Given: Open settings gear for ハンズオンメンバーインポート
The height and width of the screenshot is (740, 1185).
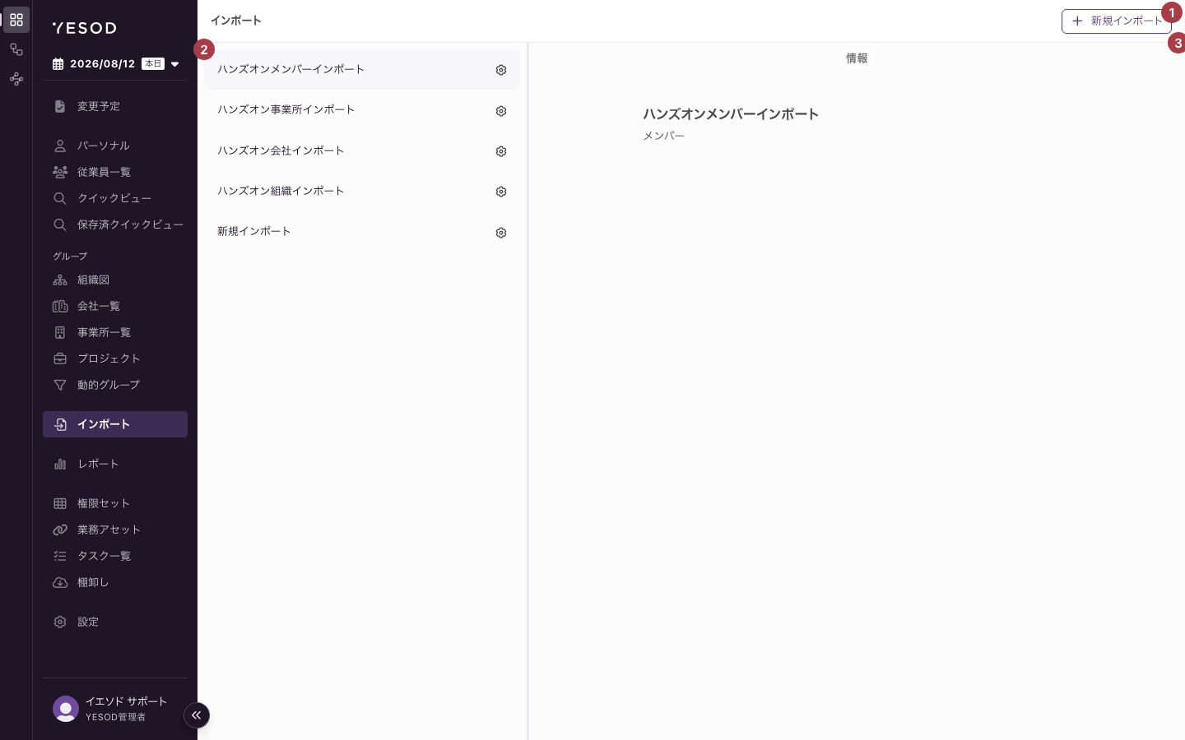Looking at the screenshot, I should tap(501, 70).
